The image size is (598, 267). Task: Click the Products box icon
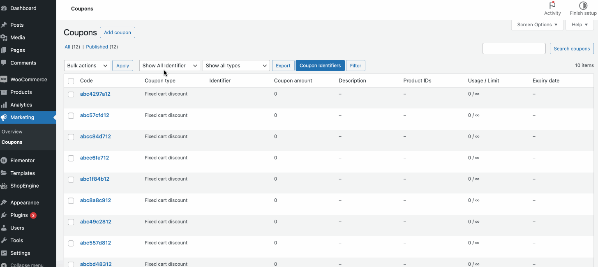click(4, 92)
